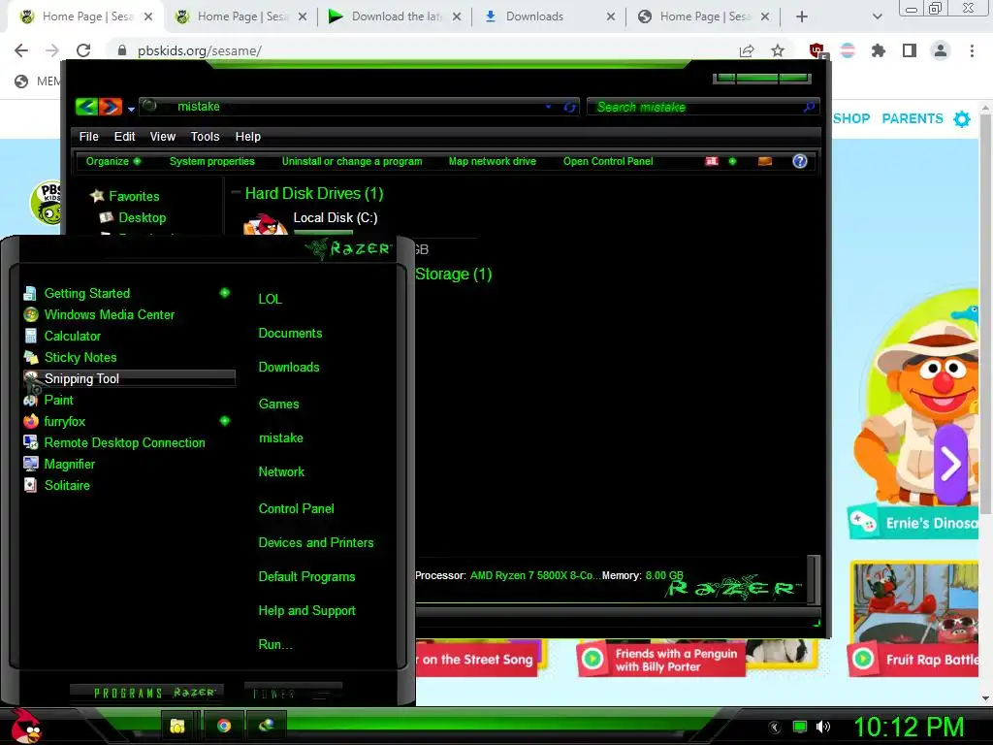
Task: Open the View menu in Explorer
Action: (x=162, y=136)
